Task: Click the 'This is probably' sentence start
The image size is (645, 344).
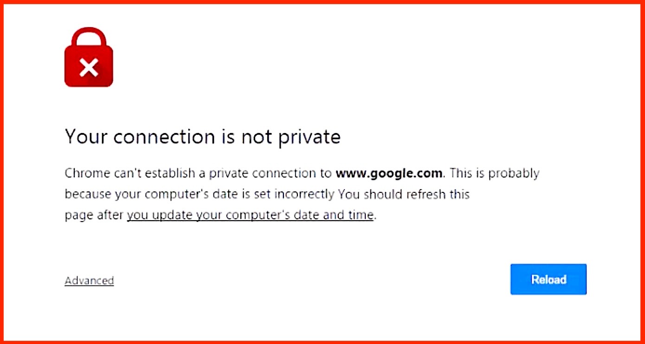Action: [495, 173]
